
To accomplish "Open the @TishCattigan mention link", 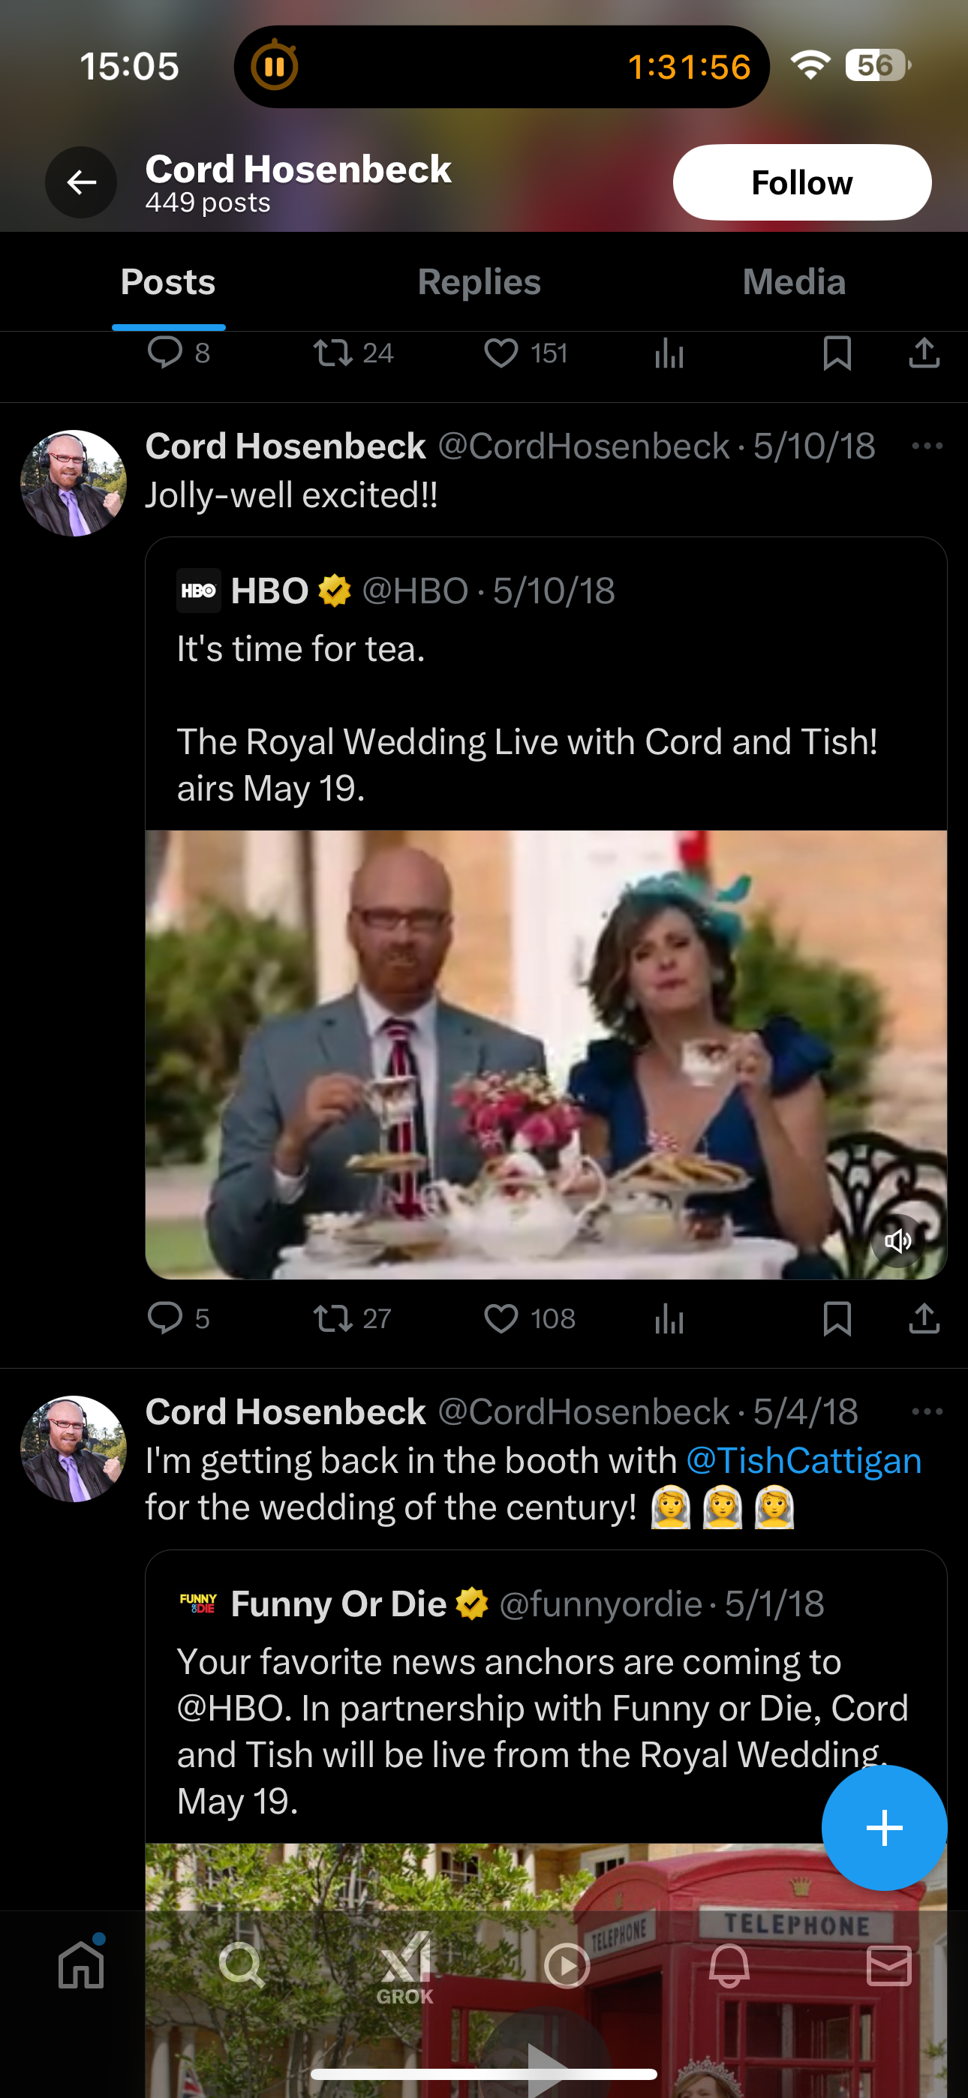I will [804, 1460].
